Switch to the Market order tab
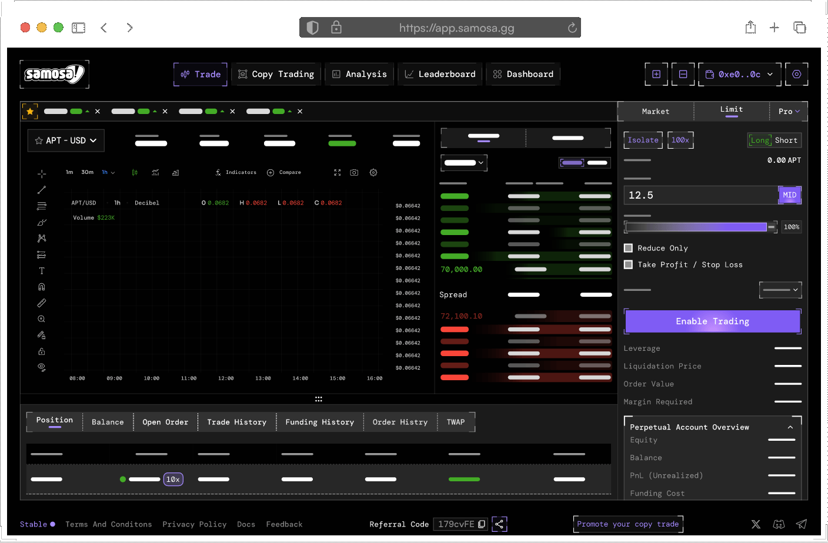Screen dimensions: 828x543 pyautogui.click(x=655, y=112)
